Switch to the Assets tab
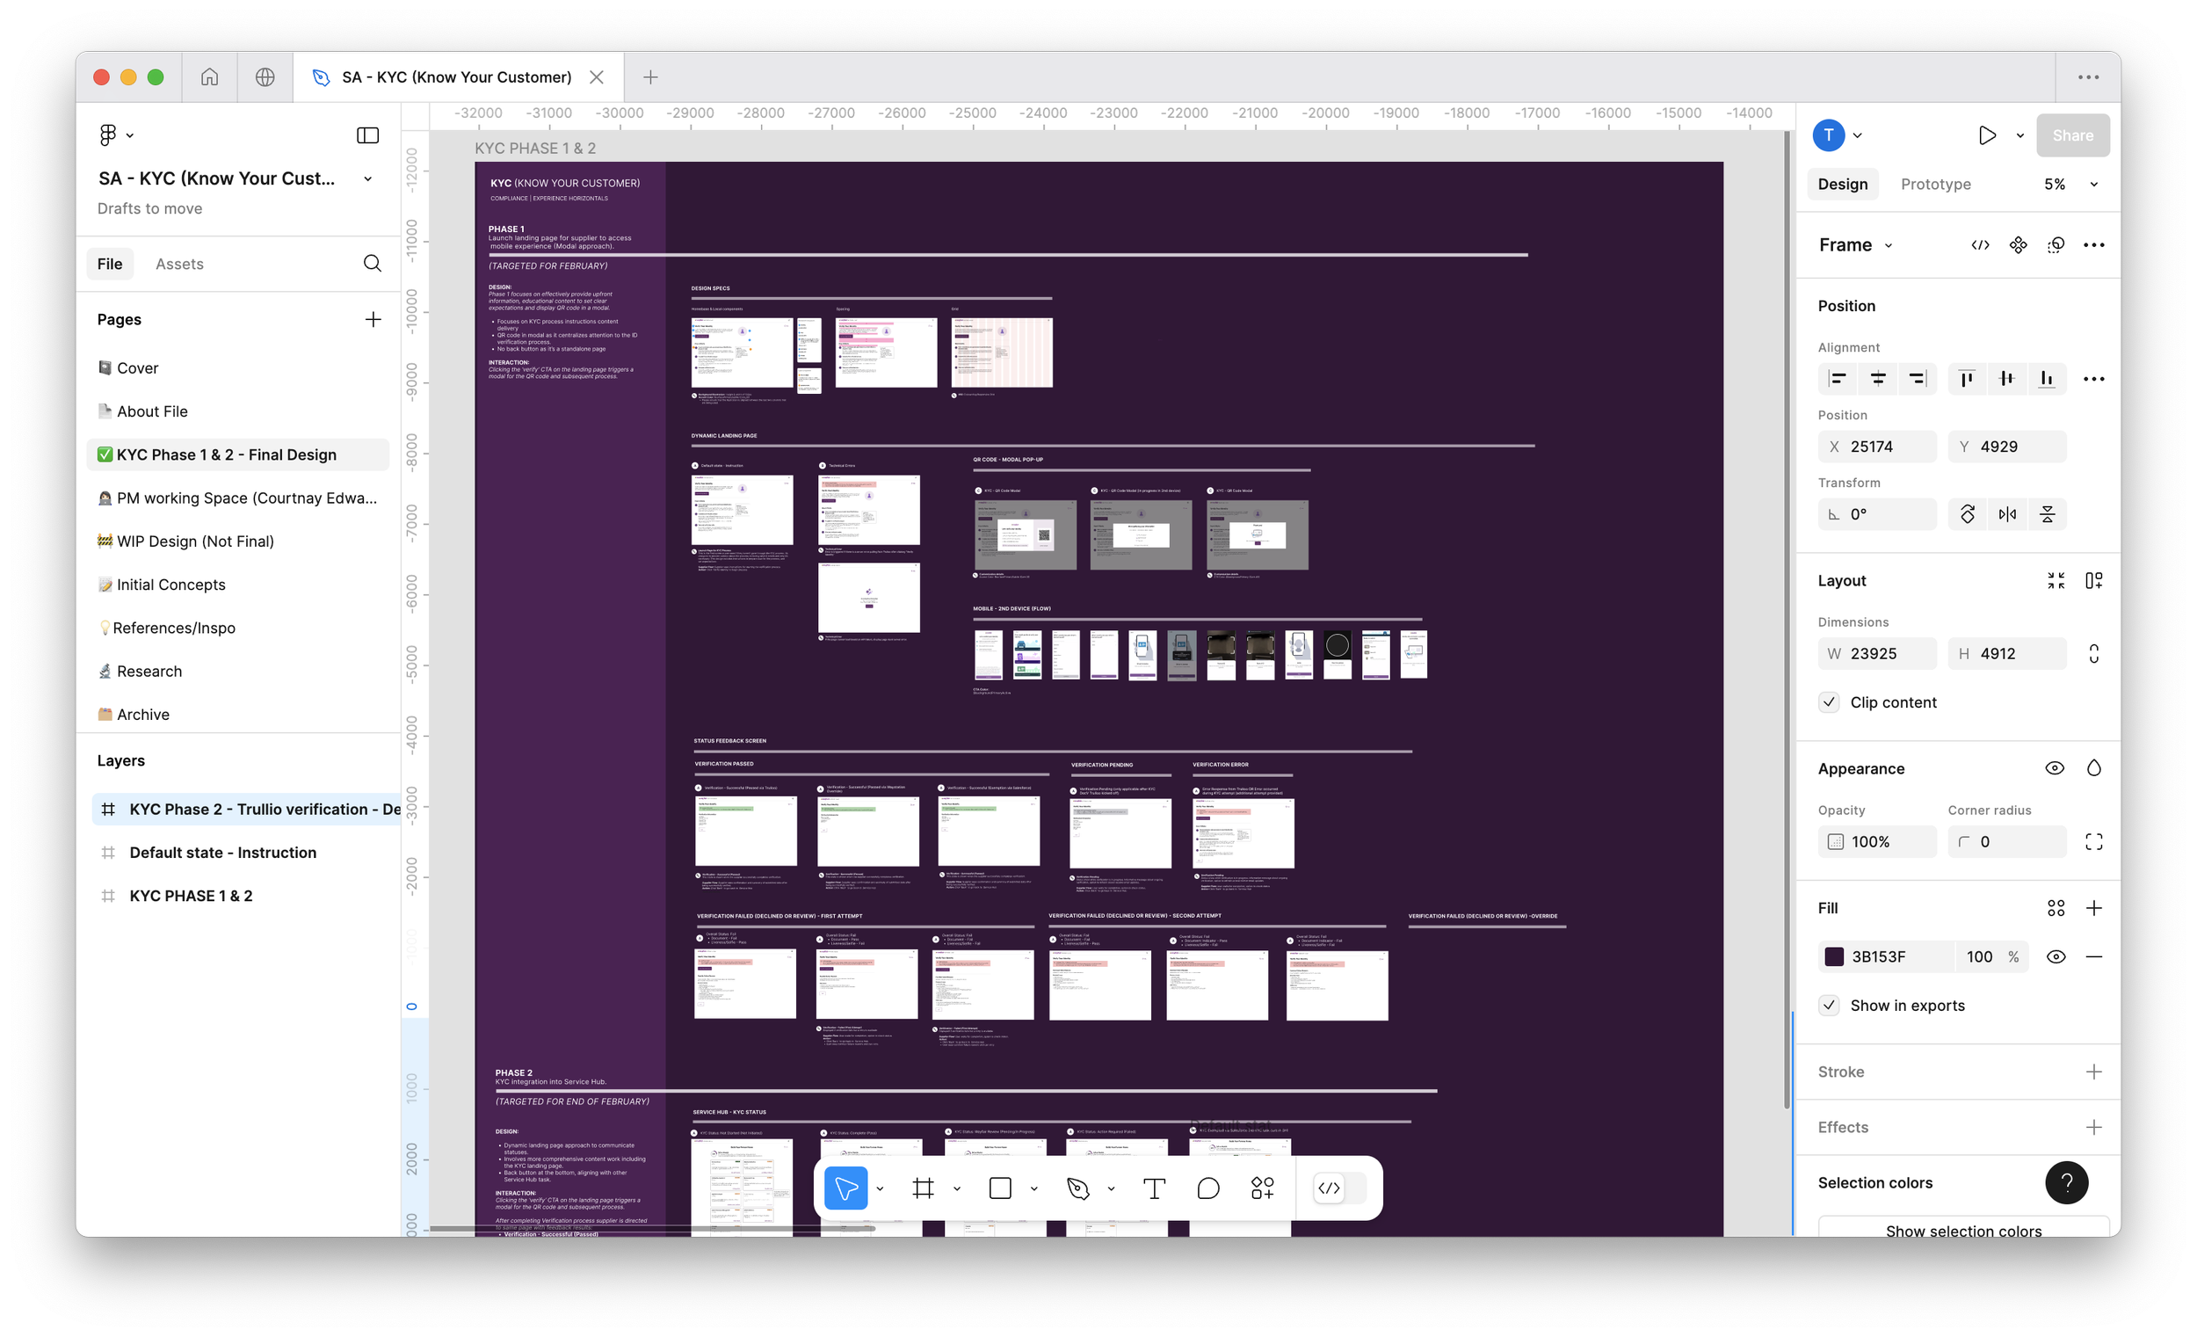 [179, 264]
